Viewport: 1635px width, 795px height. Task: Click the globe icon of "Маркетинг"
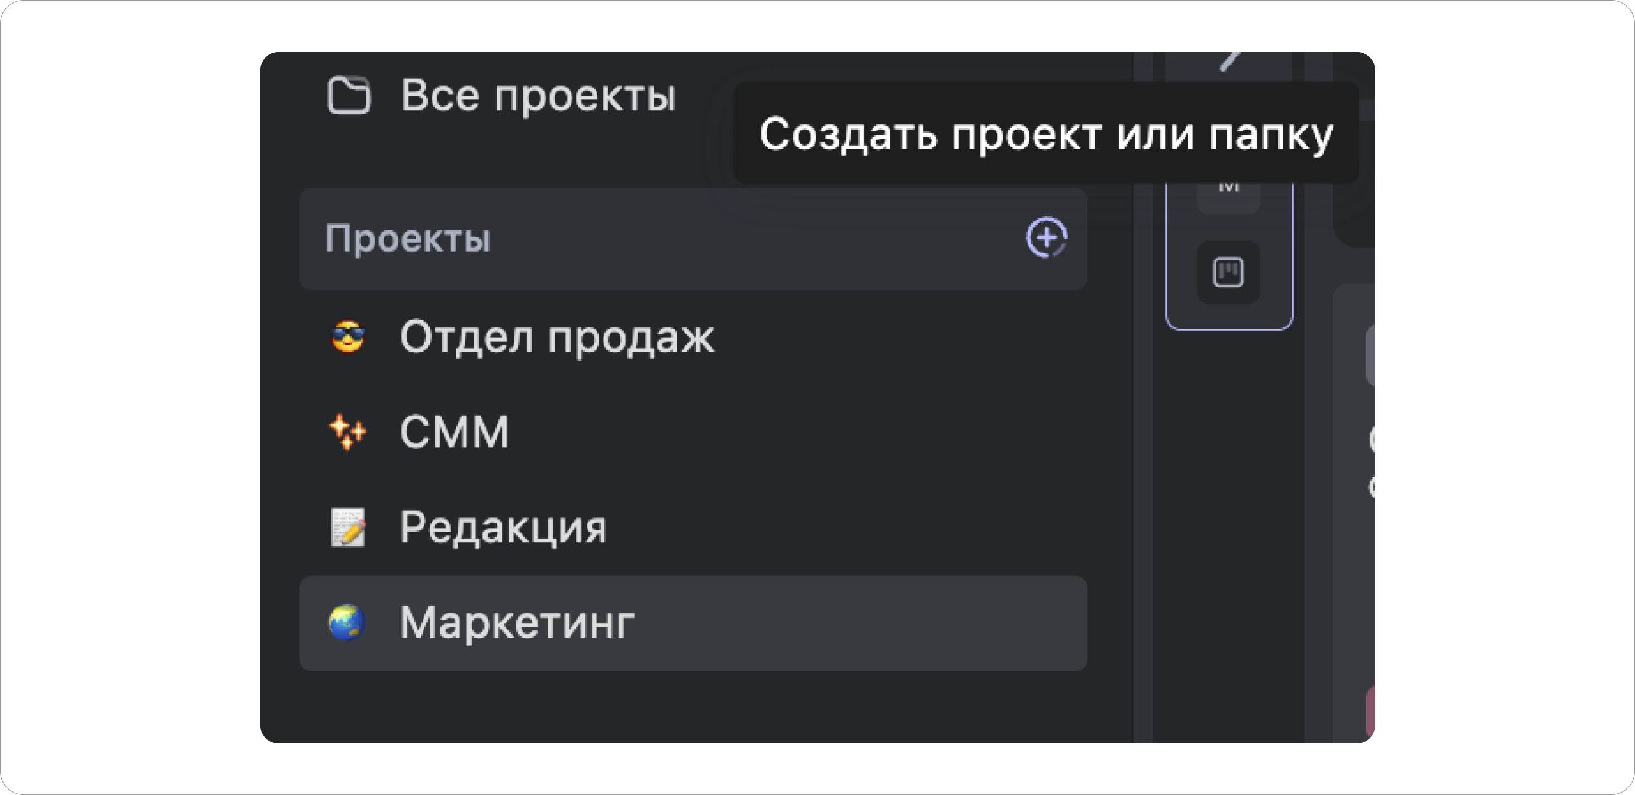346,624
